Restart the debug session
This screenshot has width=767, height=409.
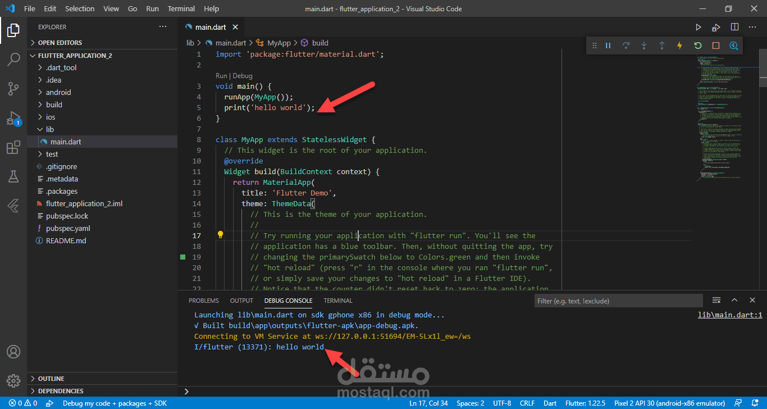point(698,46)
